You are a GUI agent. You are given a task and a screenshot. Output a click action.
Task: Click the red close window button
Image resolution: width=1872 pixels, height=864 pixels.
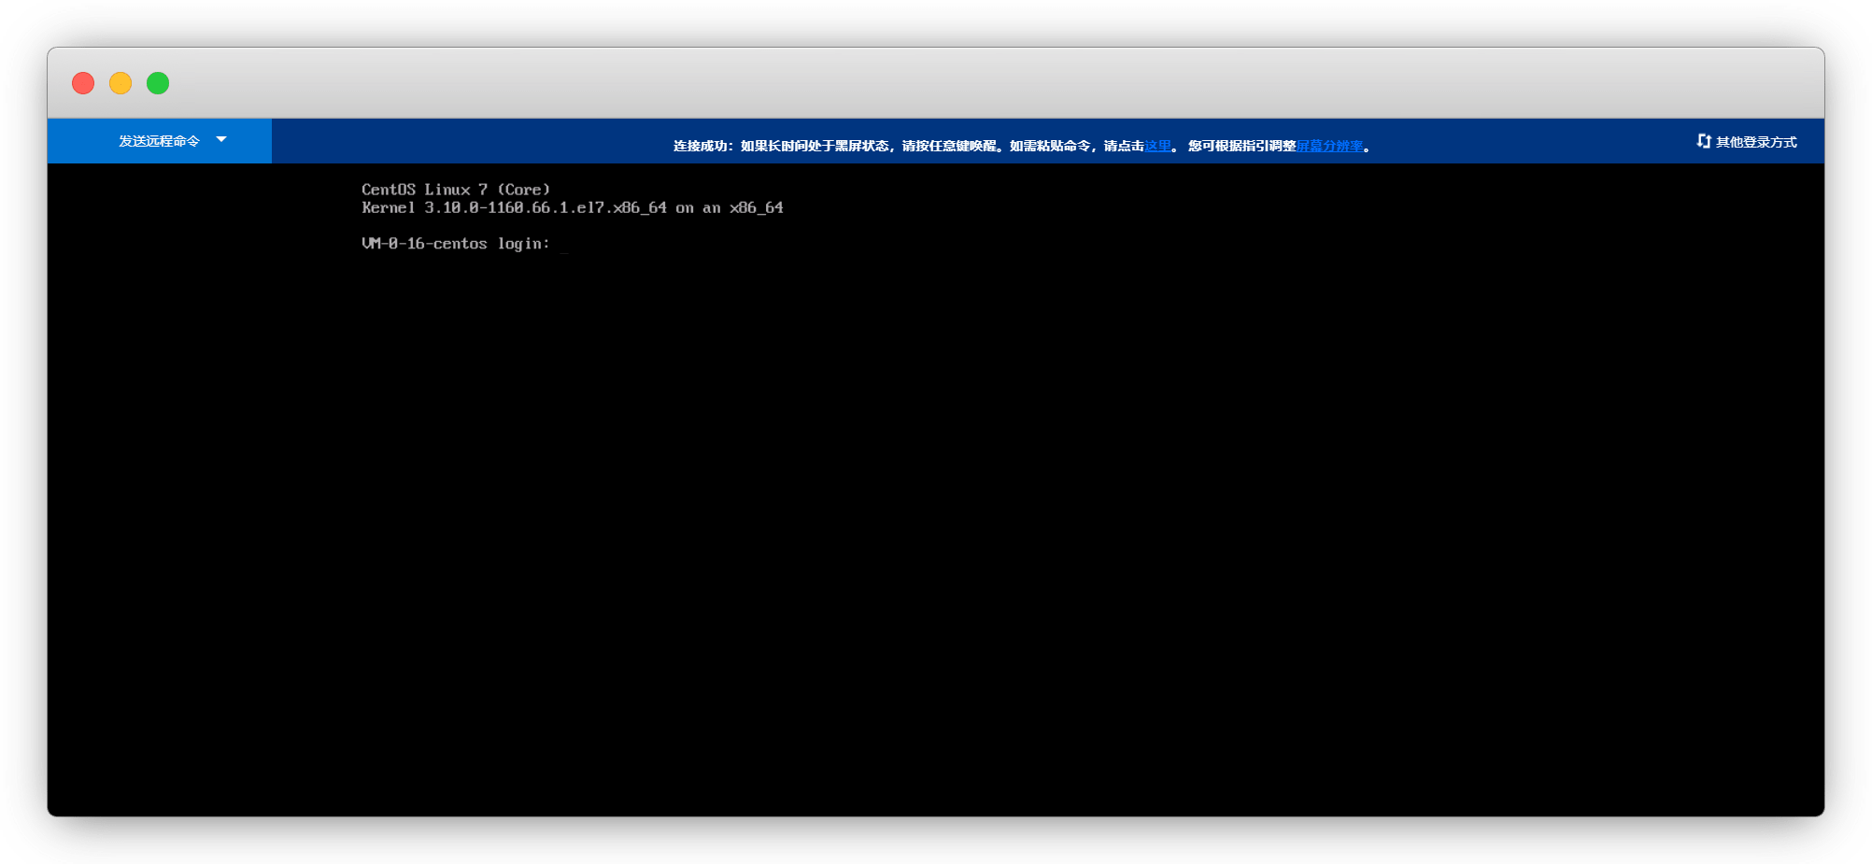coord(83,83)
